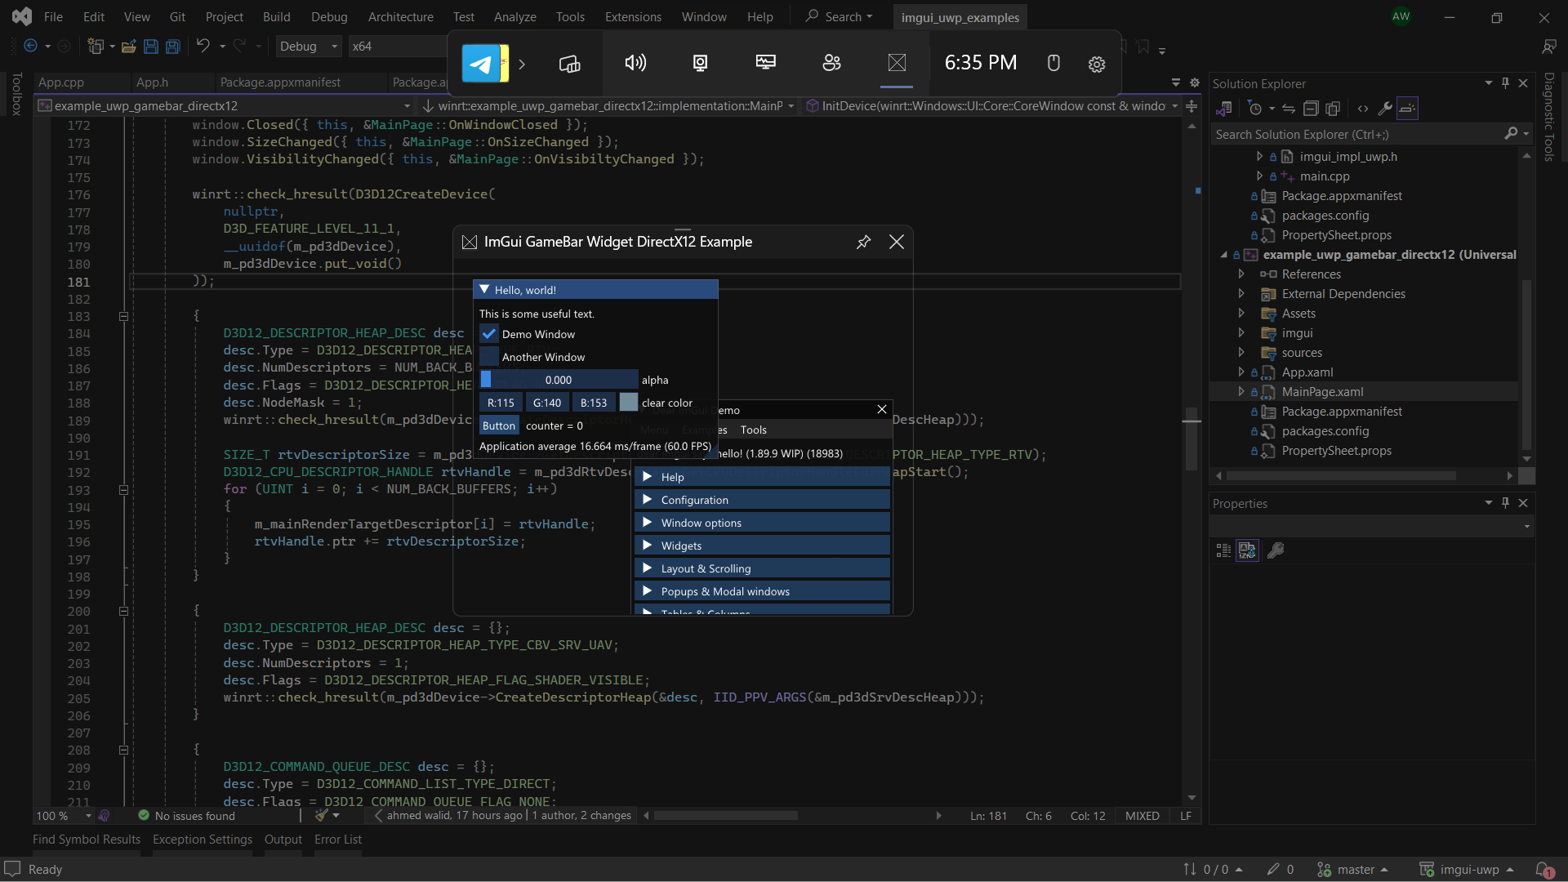
Task: Click Sync with Active Document icon
Action: (x=1288, y=109)
